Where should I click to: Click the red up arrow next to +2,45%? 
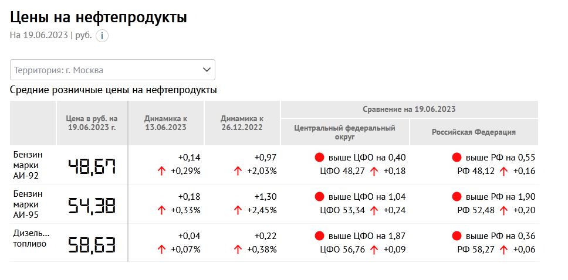[x=238, y=210]
